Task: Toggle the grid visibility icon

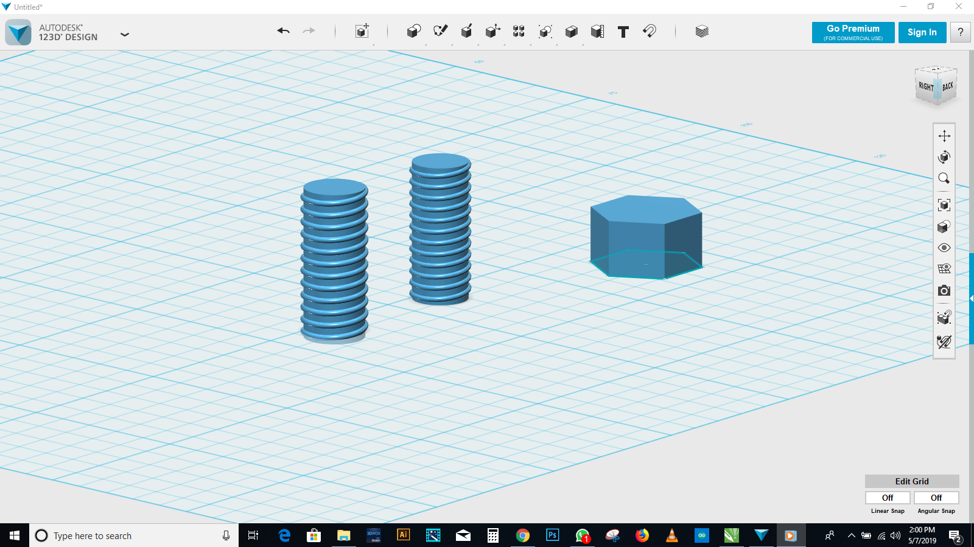Action: coord(944,269)
